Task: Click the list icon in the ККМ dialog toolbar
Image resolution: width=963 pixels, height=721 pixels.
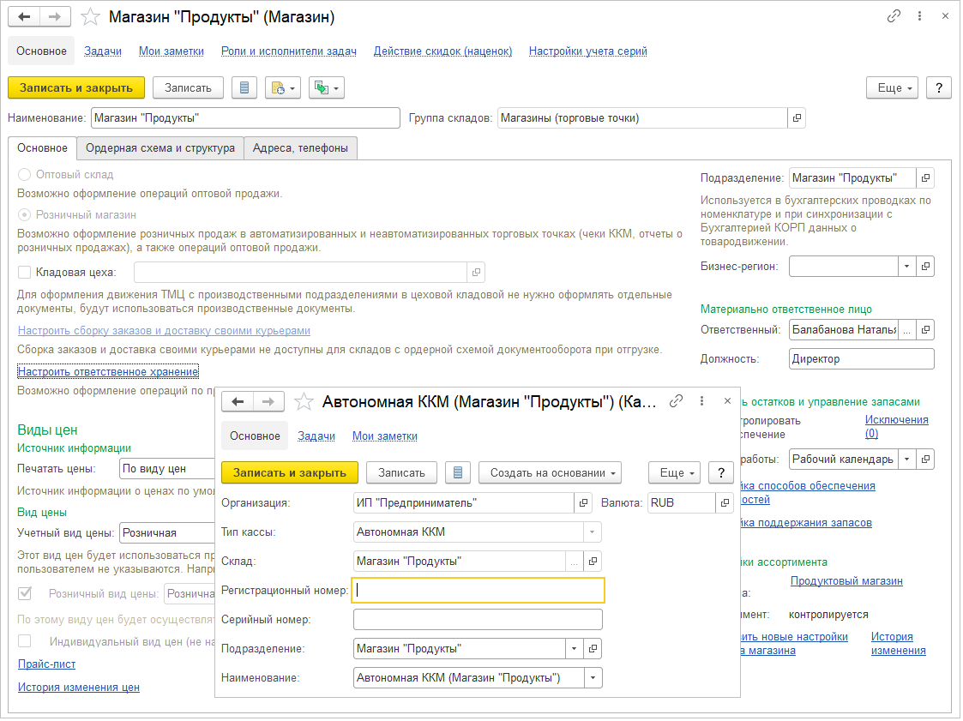Action: pyautogui.click(x=458, y=472)
